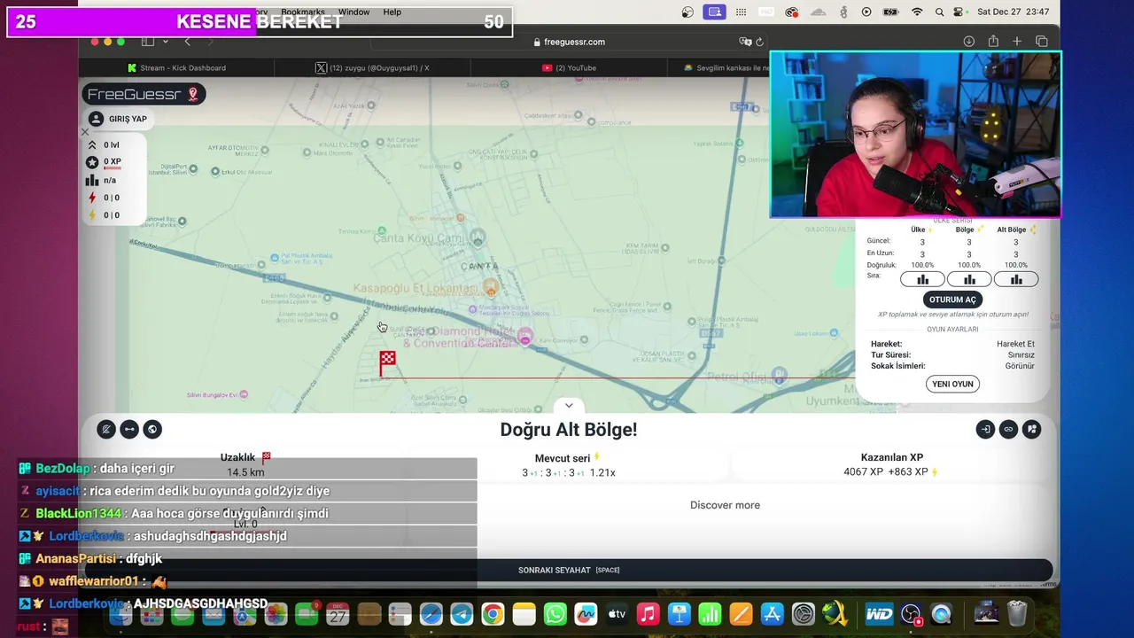Open Window menu in menu bar
Viewport: 1134px width, 638px height.
353,12
